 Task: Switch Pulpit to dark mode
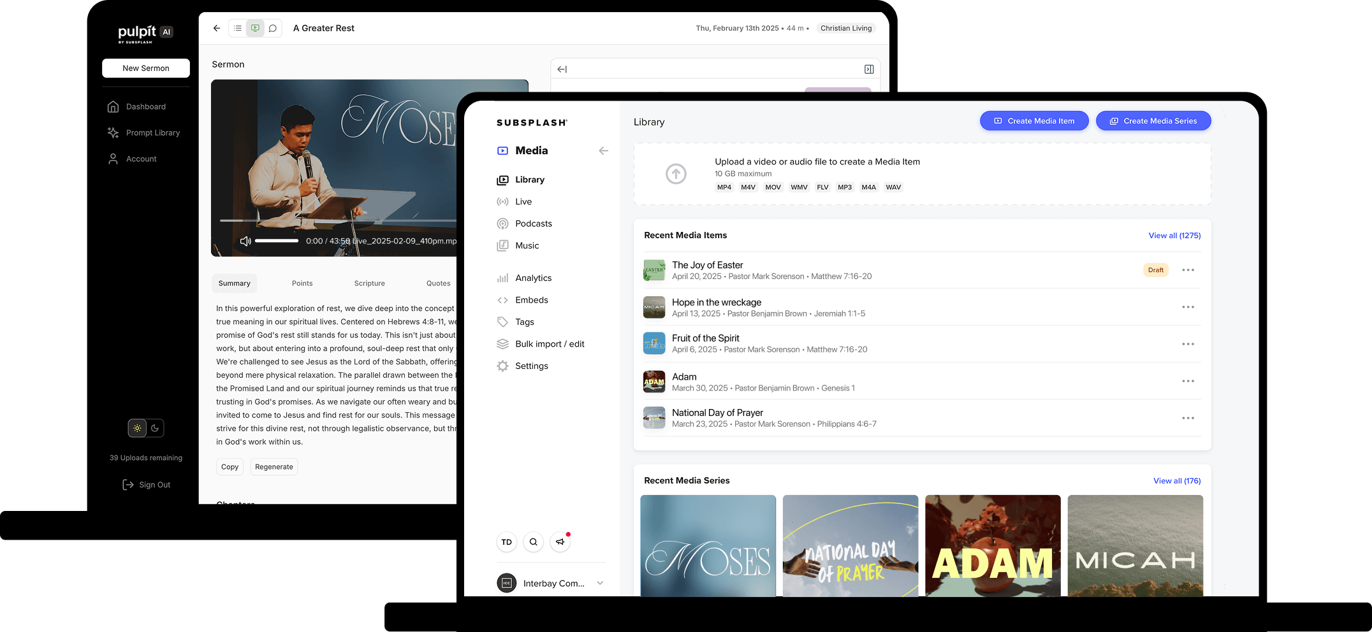tap(155, 428)
